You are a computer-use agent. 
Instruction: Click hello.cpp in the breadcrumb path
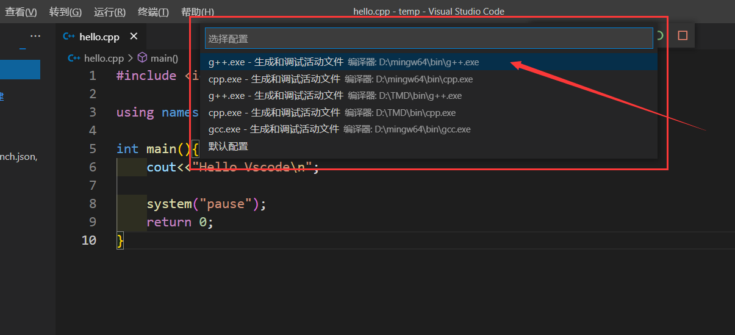point(104,59)
